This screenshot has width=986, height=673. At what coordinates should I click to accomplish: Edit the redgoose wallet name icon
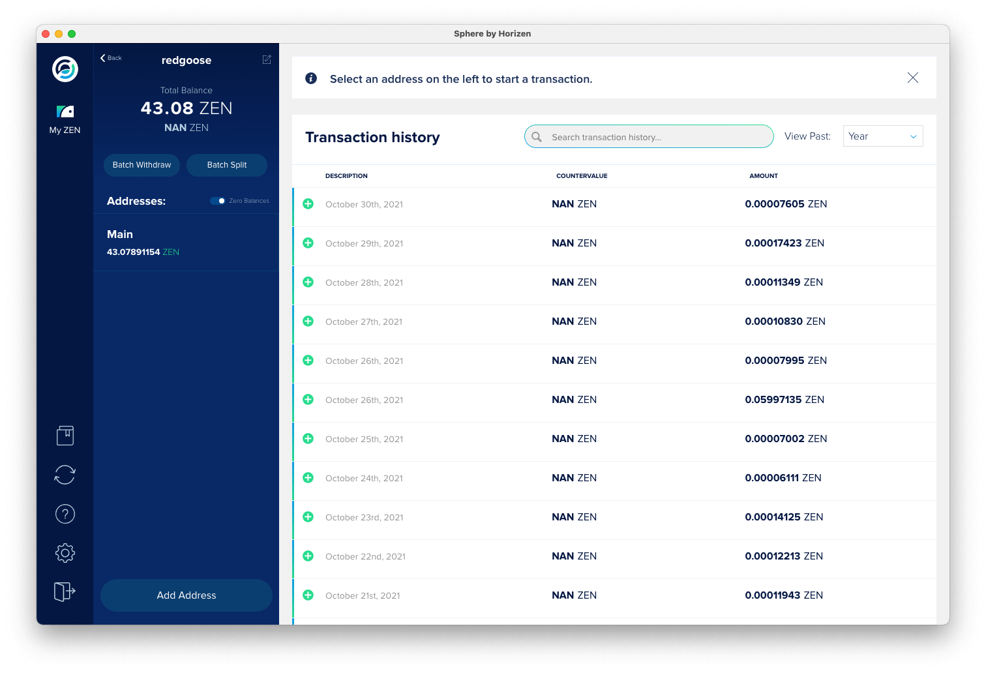(267, 59)
